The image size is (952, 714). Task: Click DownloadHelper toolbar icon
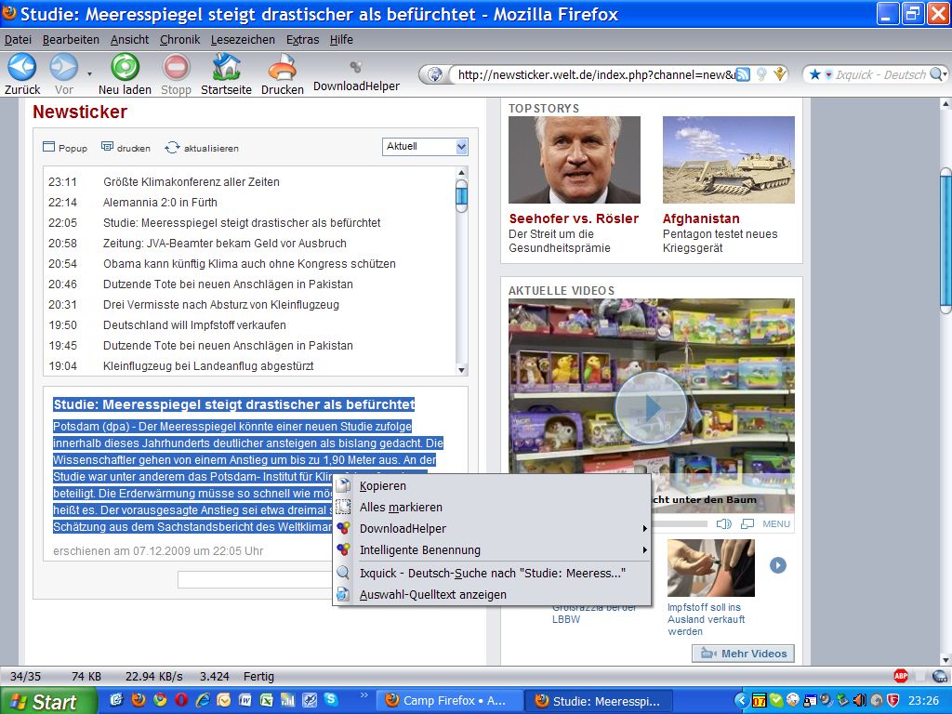point(356,66)
